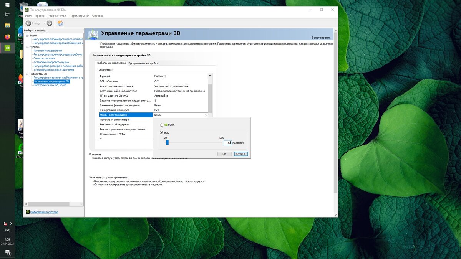Collapse the Видео tree node
This screenshot has height=259, width=461.
pyautogui.click(x=27, y=35)
